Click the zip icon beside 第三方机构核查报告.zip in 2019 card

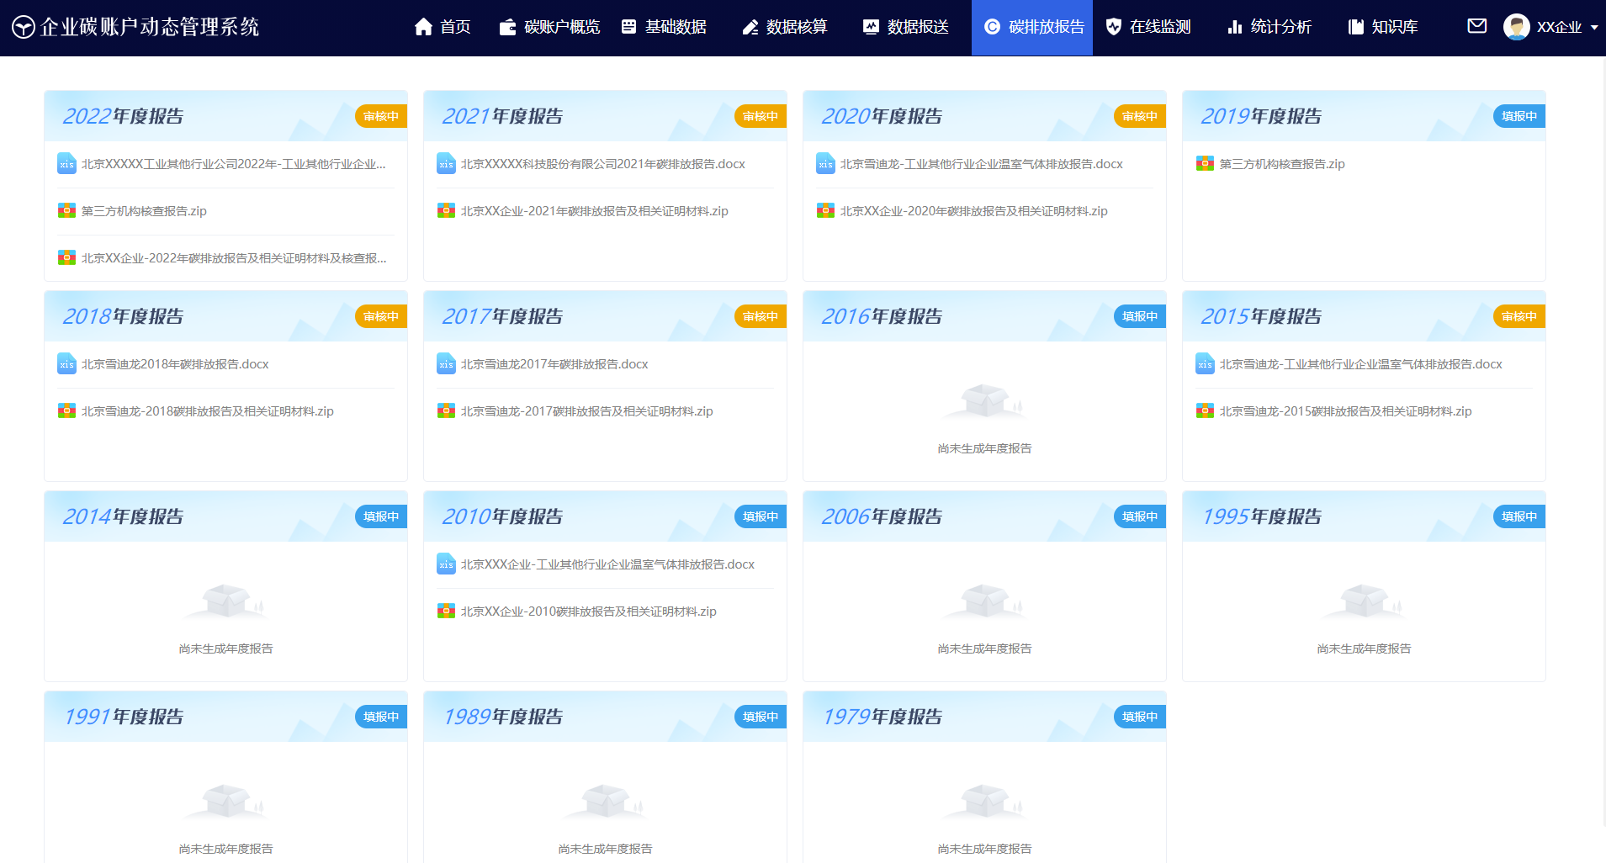(1205, 164)
